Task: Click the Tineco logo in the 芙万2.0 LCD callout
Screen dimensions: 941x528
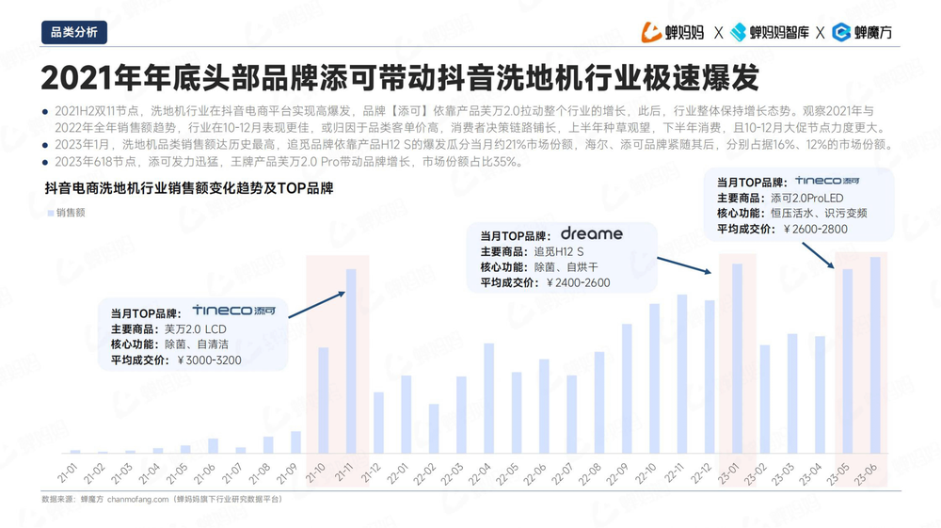Action: tap(234, 311)
